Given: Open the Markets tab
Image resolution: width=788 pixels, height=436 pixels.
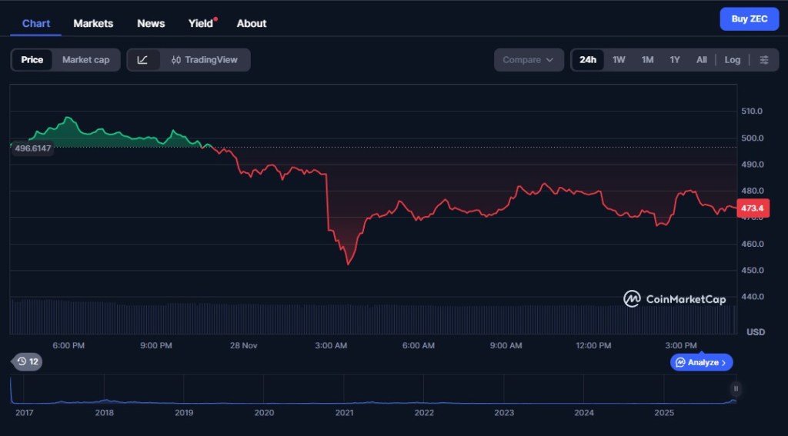Looking at the screenshot, I should tap(93, 23).
